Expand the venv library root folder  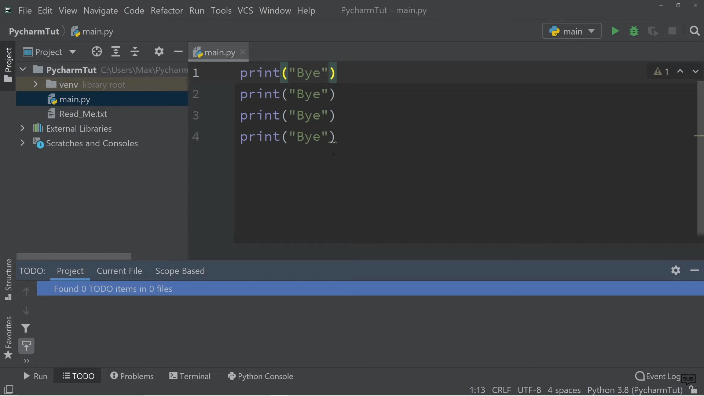click(36, 84)
